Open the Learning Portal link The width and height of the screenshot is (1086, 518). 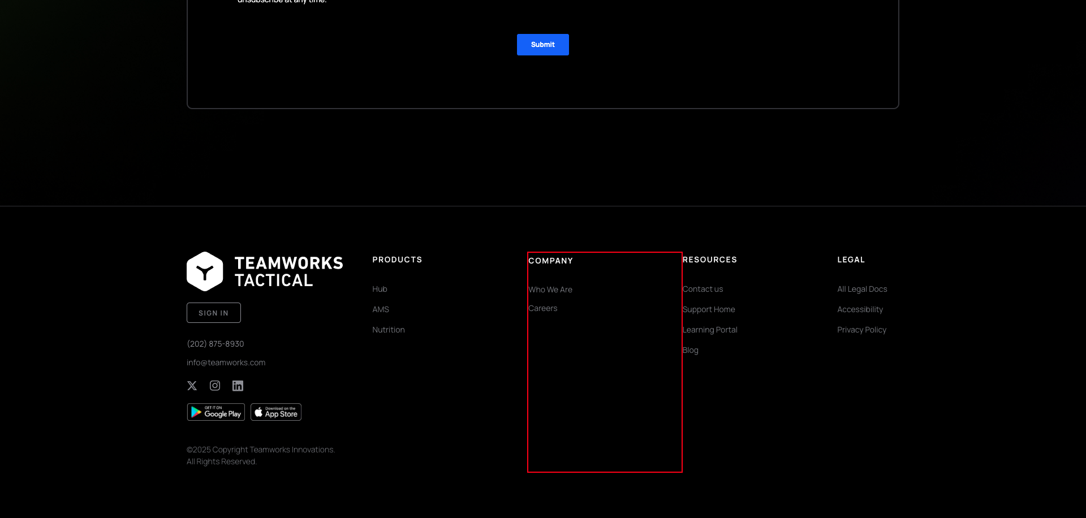[710, 330]
